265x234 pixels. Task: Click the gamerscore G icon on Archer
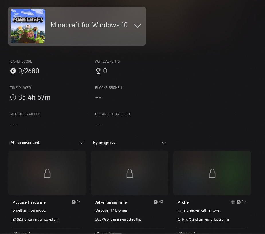point(238,202)
